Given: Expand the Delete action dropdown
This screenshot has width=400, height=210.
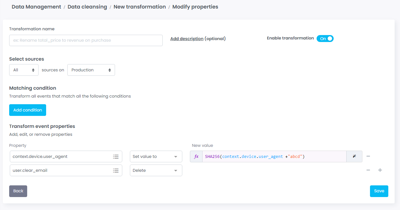Looking at the screenshot, I should [x=156, y=171].
